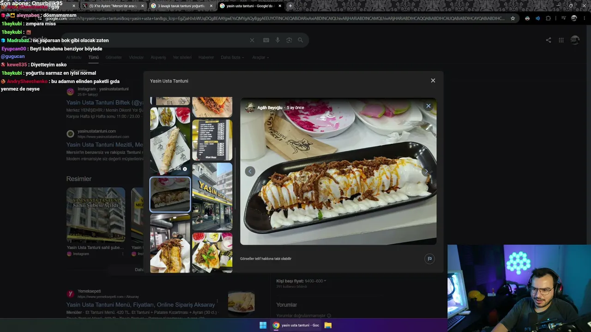591x332 pixels.
Task: Select the highlighted yogurt tantuni thumbnail
Action: coord(170,195)
